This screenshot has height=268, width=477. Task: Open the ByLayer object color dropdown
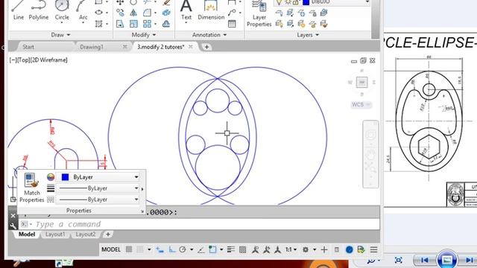(x=136, y=177)
